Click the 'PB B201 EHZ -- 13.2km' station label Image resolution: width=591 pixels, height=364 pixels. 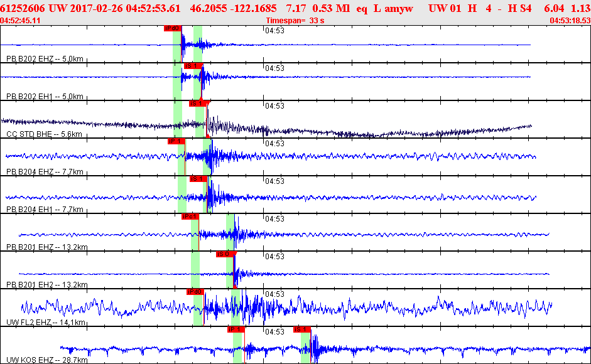point(46,247)
